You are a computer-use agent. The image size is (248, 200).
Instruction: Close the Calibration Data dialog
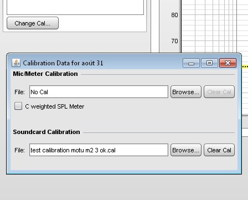click(x=228, y=63)
